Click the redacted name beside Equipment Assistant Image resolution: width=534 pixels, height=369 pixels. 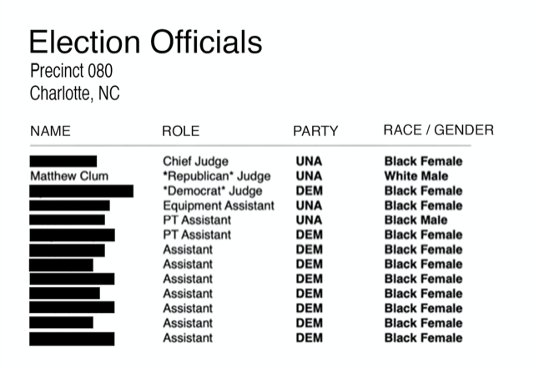pos(69,205)
